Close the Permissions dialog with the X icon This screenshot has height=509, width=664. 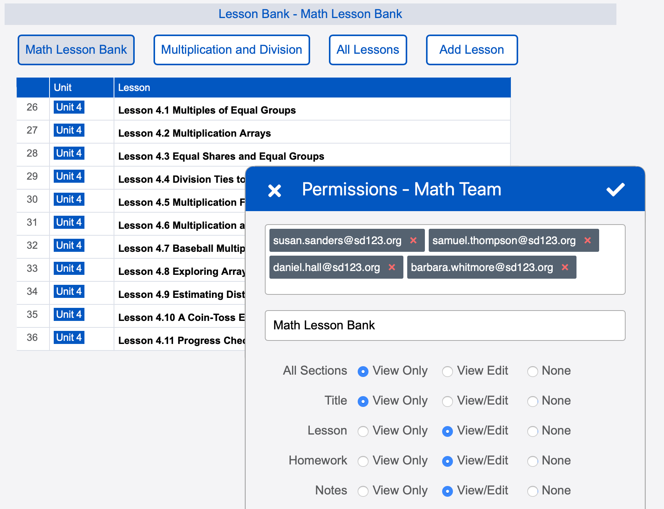pos(275,190)
